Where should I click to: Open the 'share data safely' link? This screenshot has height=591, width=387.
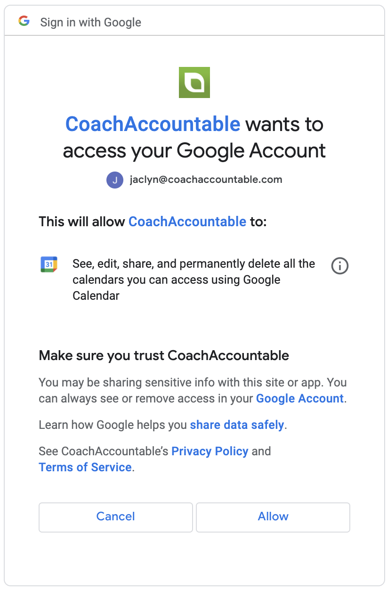click(237, 425)
